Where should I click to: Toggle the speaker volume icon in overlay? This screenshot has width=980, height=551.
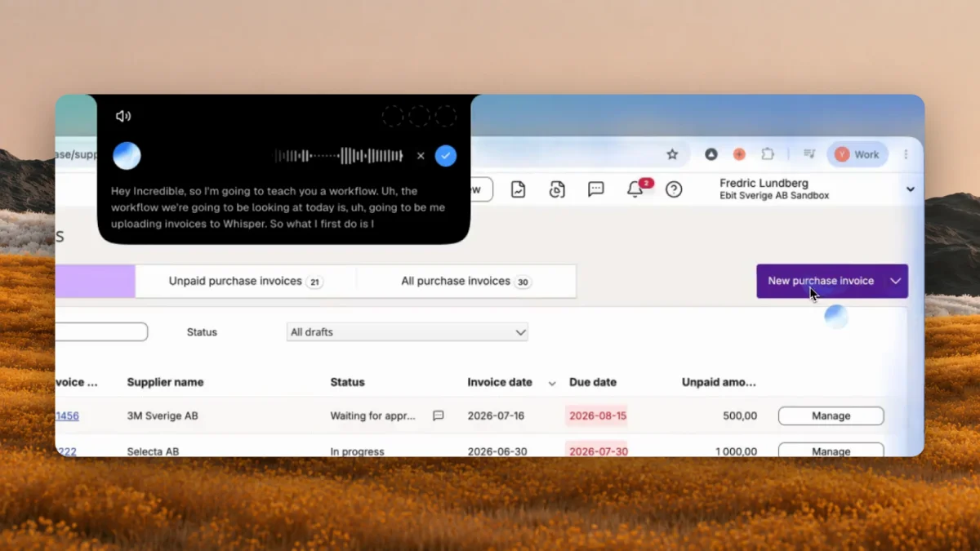pyautogui.click(x=123, y=116)
